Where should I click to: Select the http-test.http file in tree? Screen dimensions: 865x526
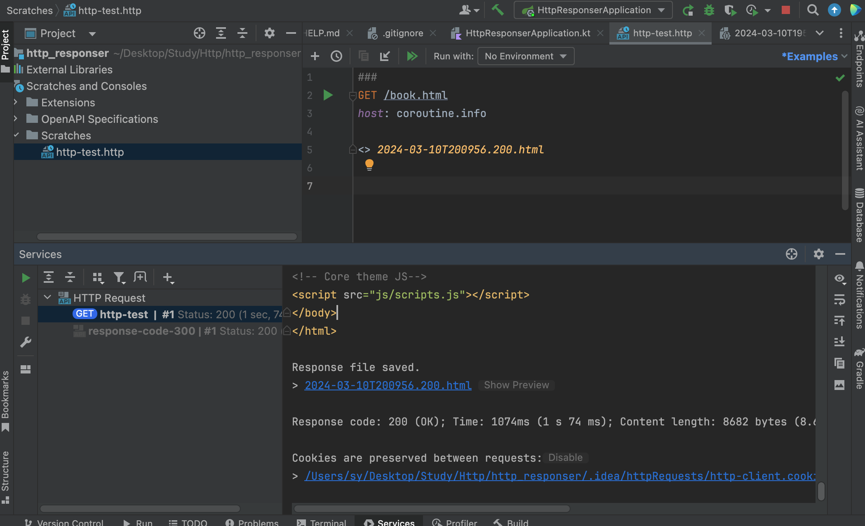(89, 152)
